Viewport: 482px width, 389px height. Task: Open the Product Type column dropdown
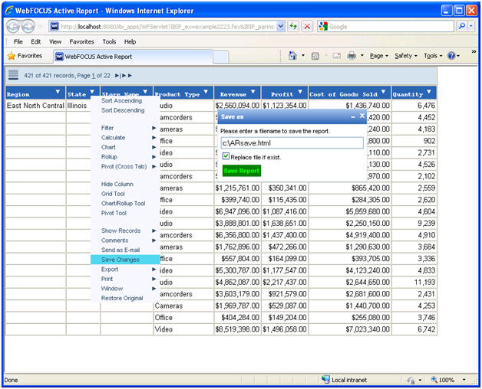tap(206, 92)
